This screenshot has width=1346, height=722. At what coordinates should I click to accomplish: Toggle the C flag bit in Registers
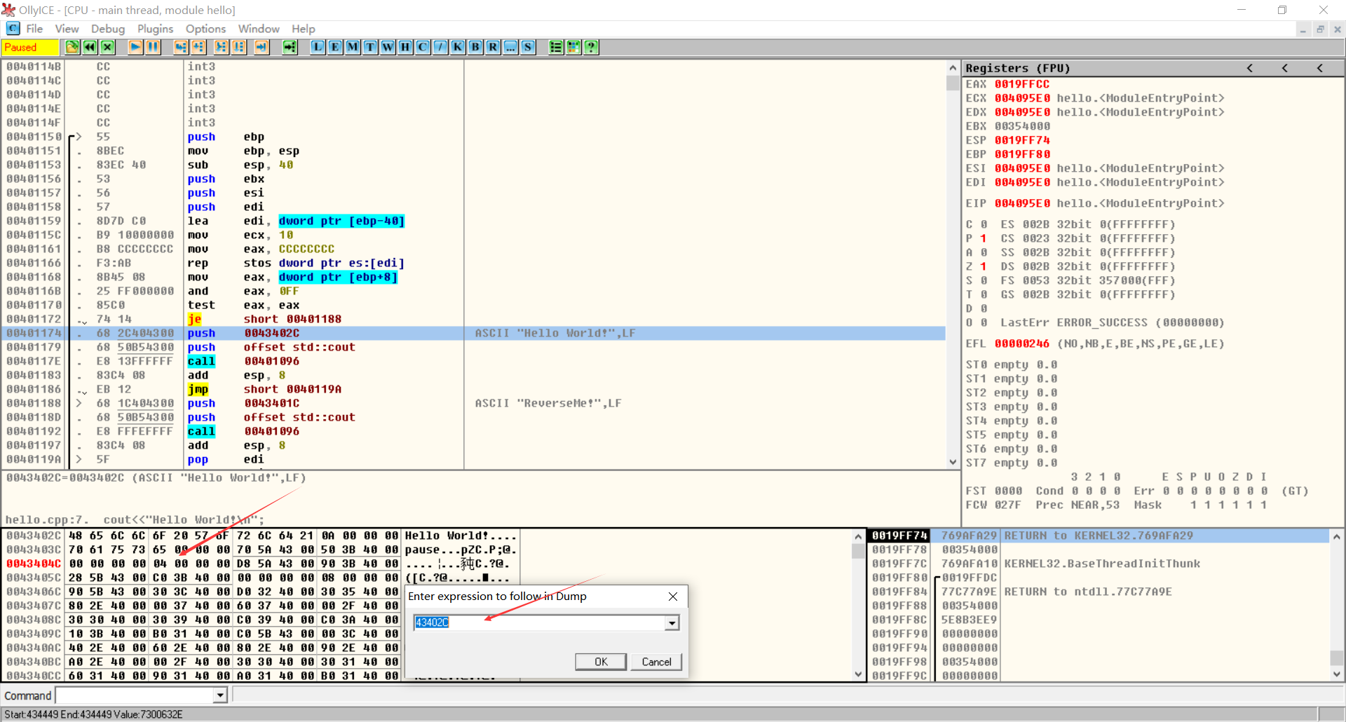[x=984, y=224]
